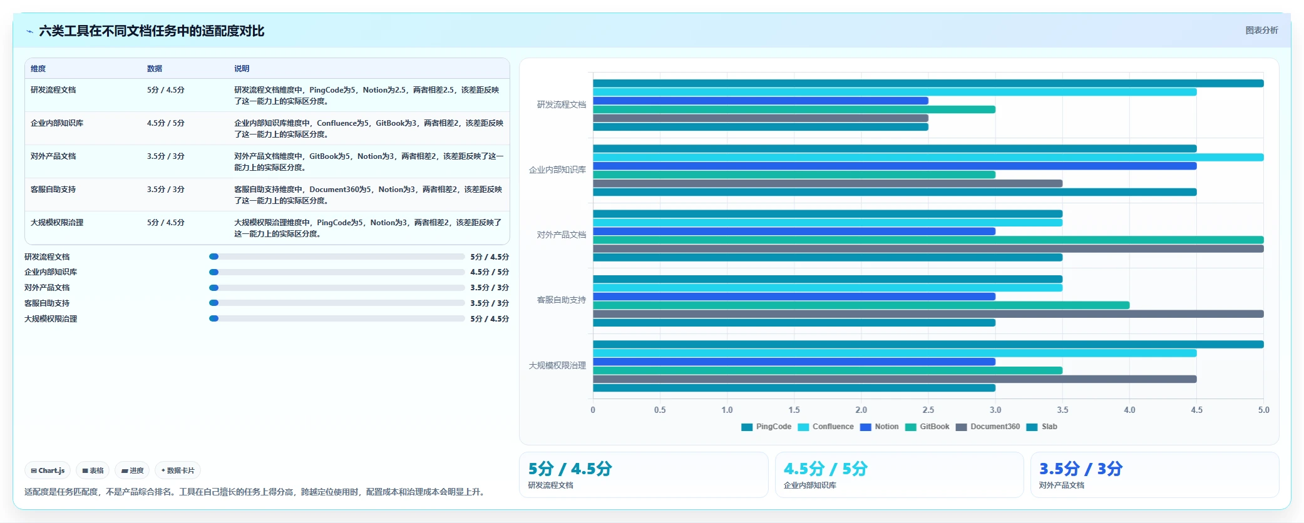The image size is (1304, 523).
Task: Click the 对外产品文档 progress bar
Action: pos(337,288)
